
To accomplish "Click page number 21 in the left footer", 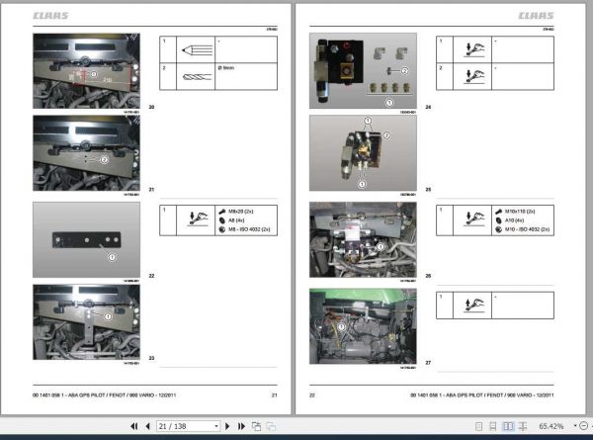I will point(274,395).
